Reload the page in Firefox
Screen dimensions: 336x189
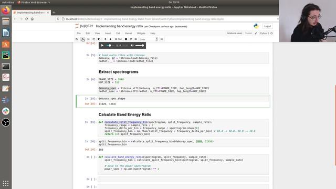27,19
